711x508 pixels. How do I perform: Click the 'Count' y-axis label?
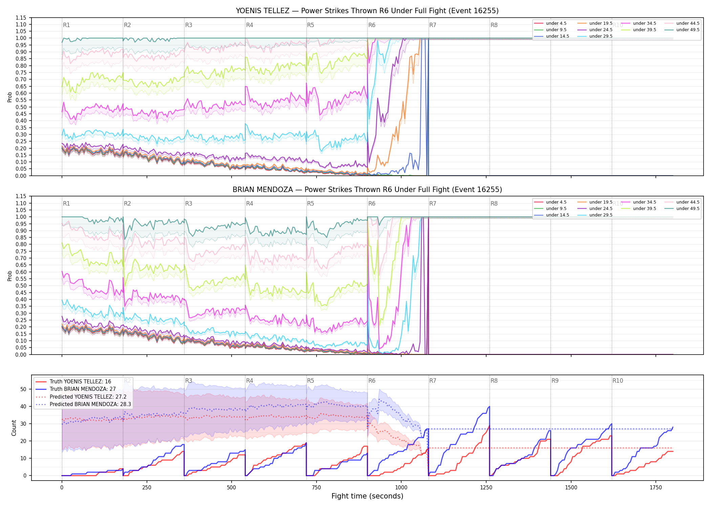pyautogui.click(x=14, y=428)
